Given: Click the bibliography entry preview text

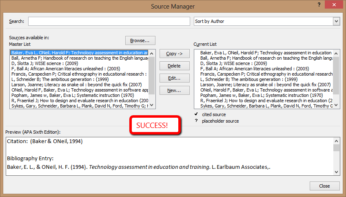Looking at the screenshot, I should click(139, 167).
